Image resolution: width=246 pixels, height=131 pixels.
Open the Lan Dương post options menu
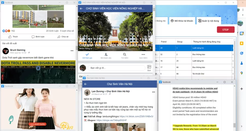153,92
